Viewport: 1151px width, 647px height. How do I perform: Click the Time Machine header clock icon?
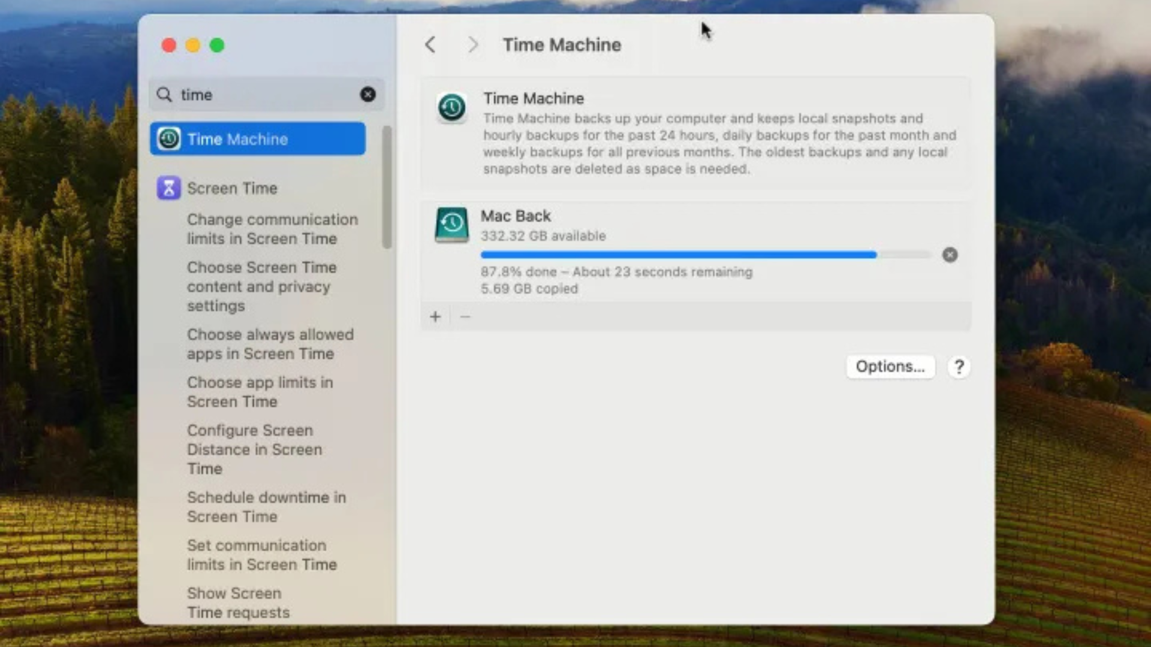tap(451, 108)
